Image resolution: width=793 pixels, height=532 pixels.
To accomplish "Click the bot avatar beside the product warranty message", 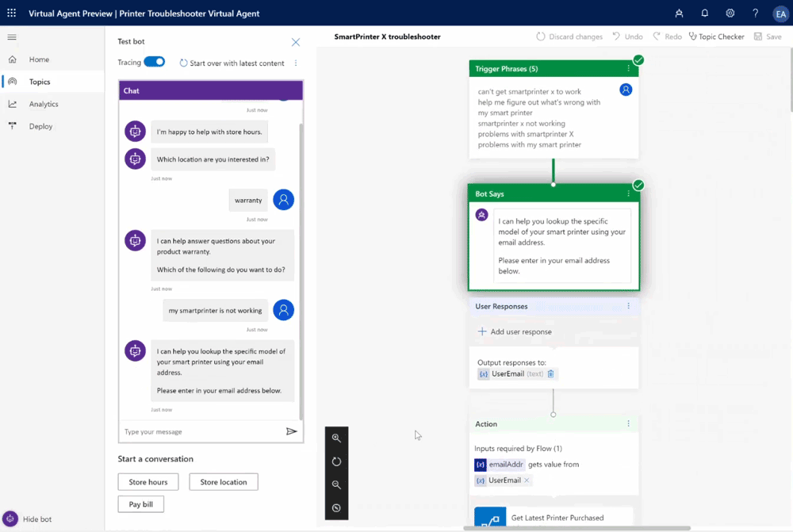I will [135, 241].
